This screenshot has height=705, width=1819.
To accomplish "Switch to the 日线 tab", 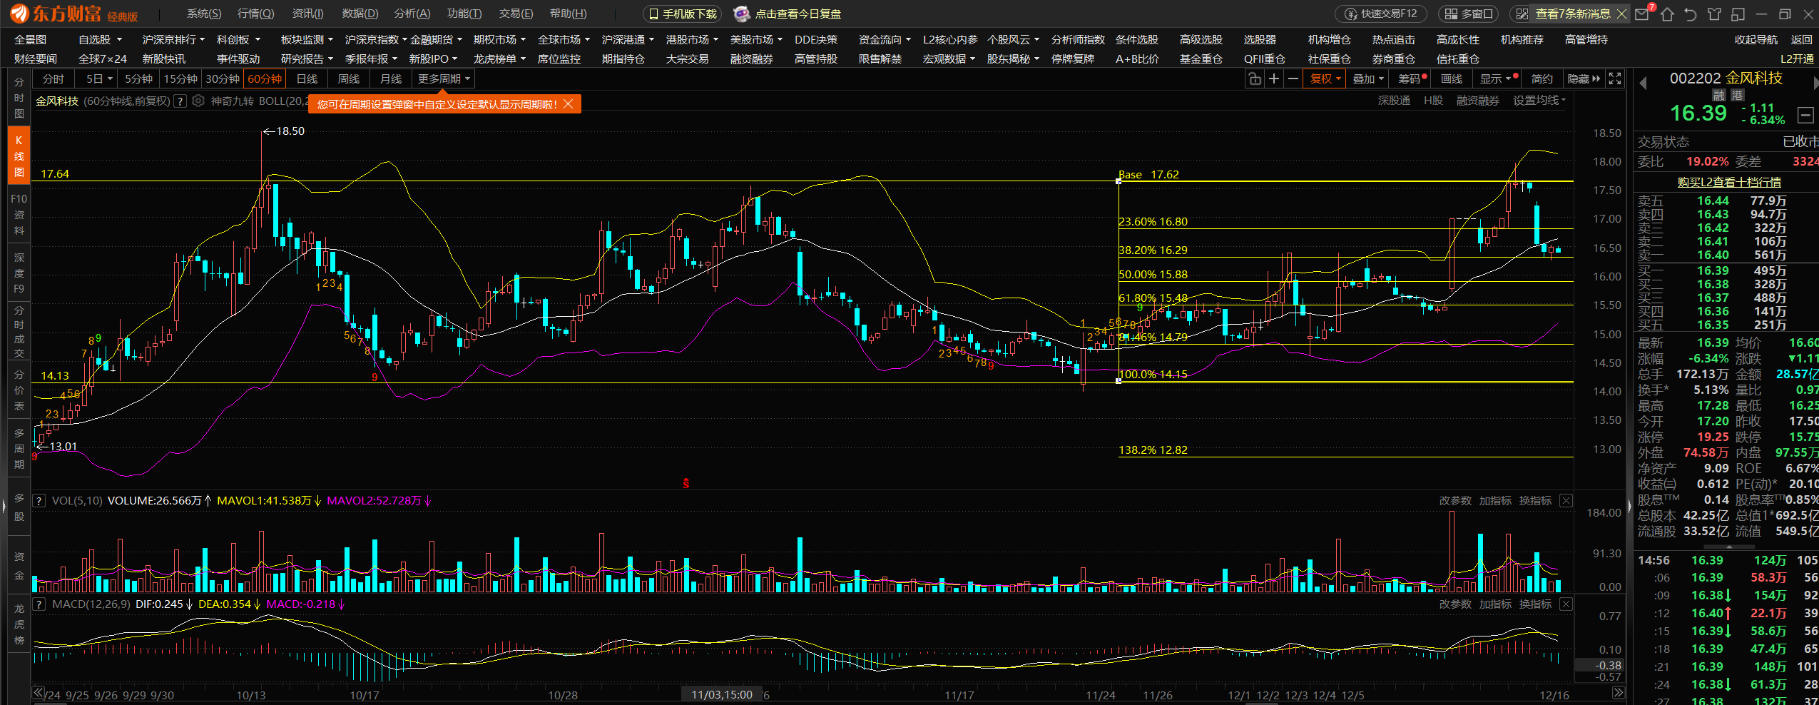I will click(307, 78).
